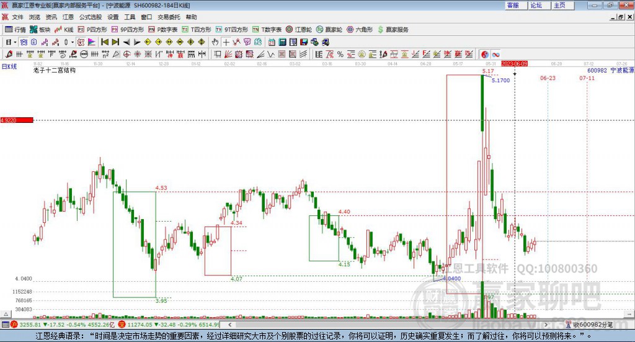
Task: Open the 工具 menu
Action: coord(130,17)
